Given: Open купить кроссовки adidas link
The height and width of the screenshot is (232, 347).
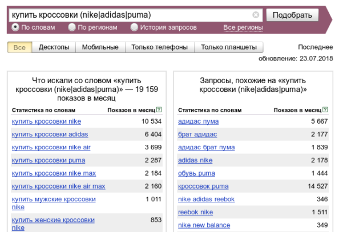Looking at the screenshot, I should 50,135.
